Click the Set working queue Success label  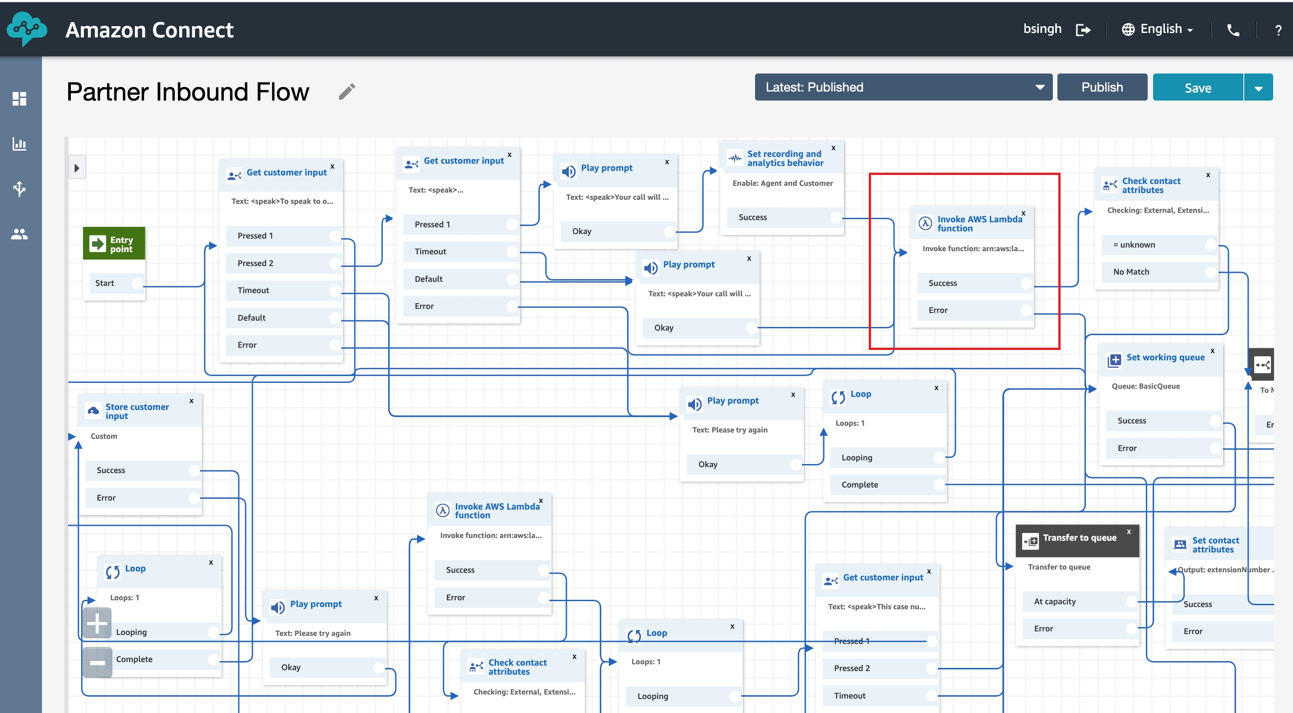(x=1132, y=421)
